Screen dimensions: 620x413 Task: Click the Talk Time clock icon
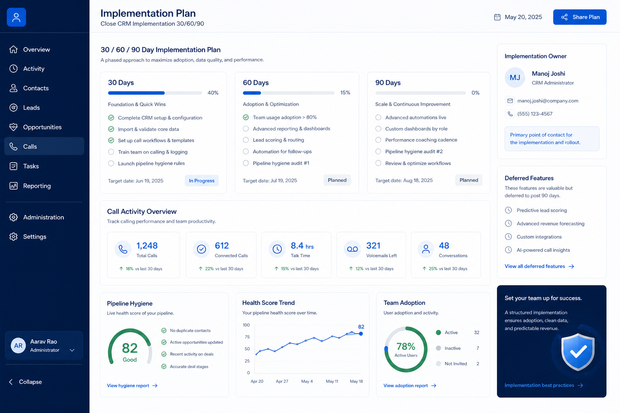click(277, 249)
